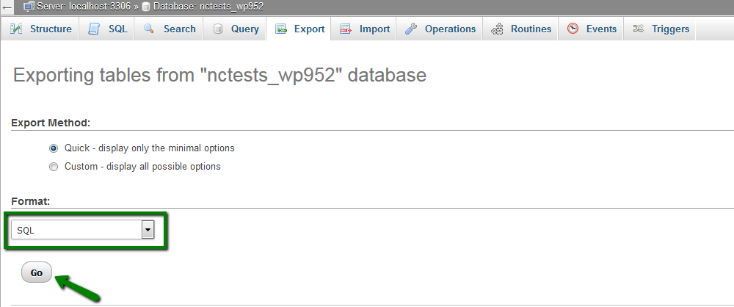Viewport: 734px width, 307px height.
Task: Click the Import tab icon
Action: [x=345, y=29]
